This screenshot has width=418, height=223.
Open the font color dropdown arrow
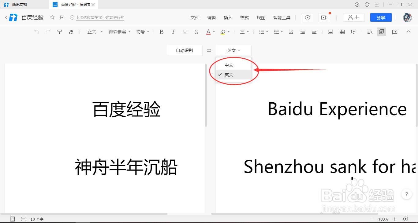(x=214, y=32)
